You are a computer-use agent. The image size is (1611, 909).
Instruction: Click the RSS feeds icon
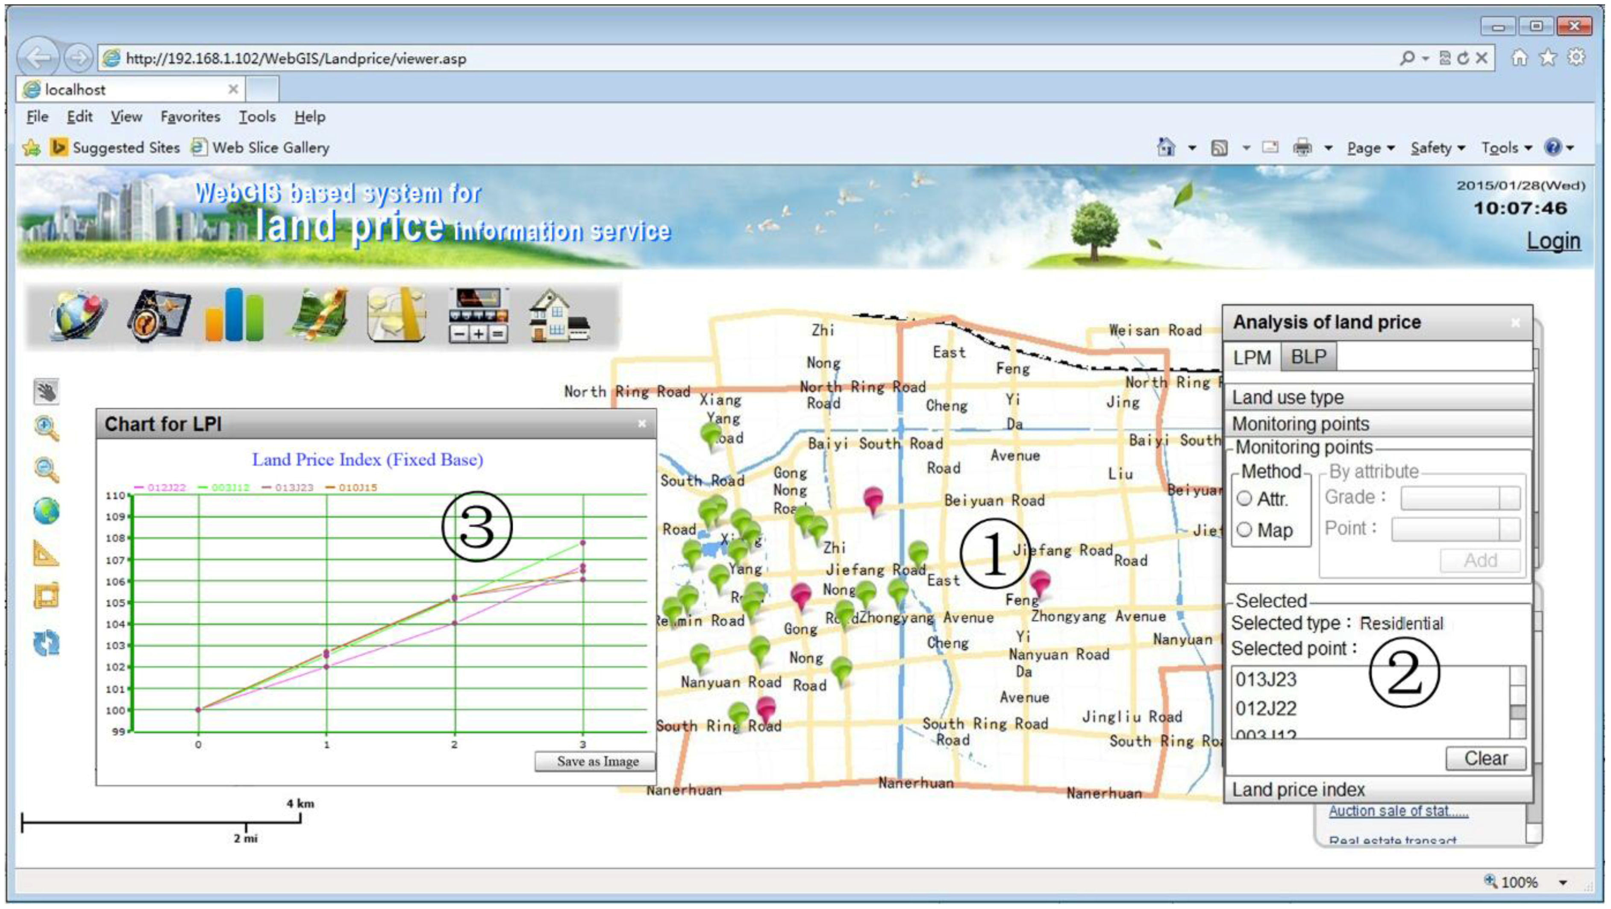point(1219,147)
